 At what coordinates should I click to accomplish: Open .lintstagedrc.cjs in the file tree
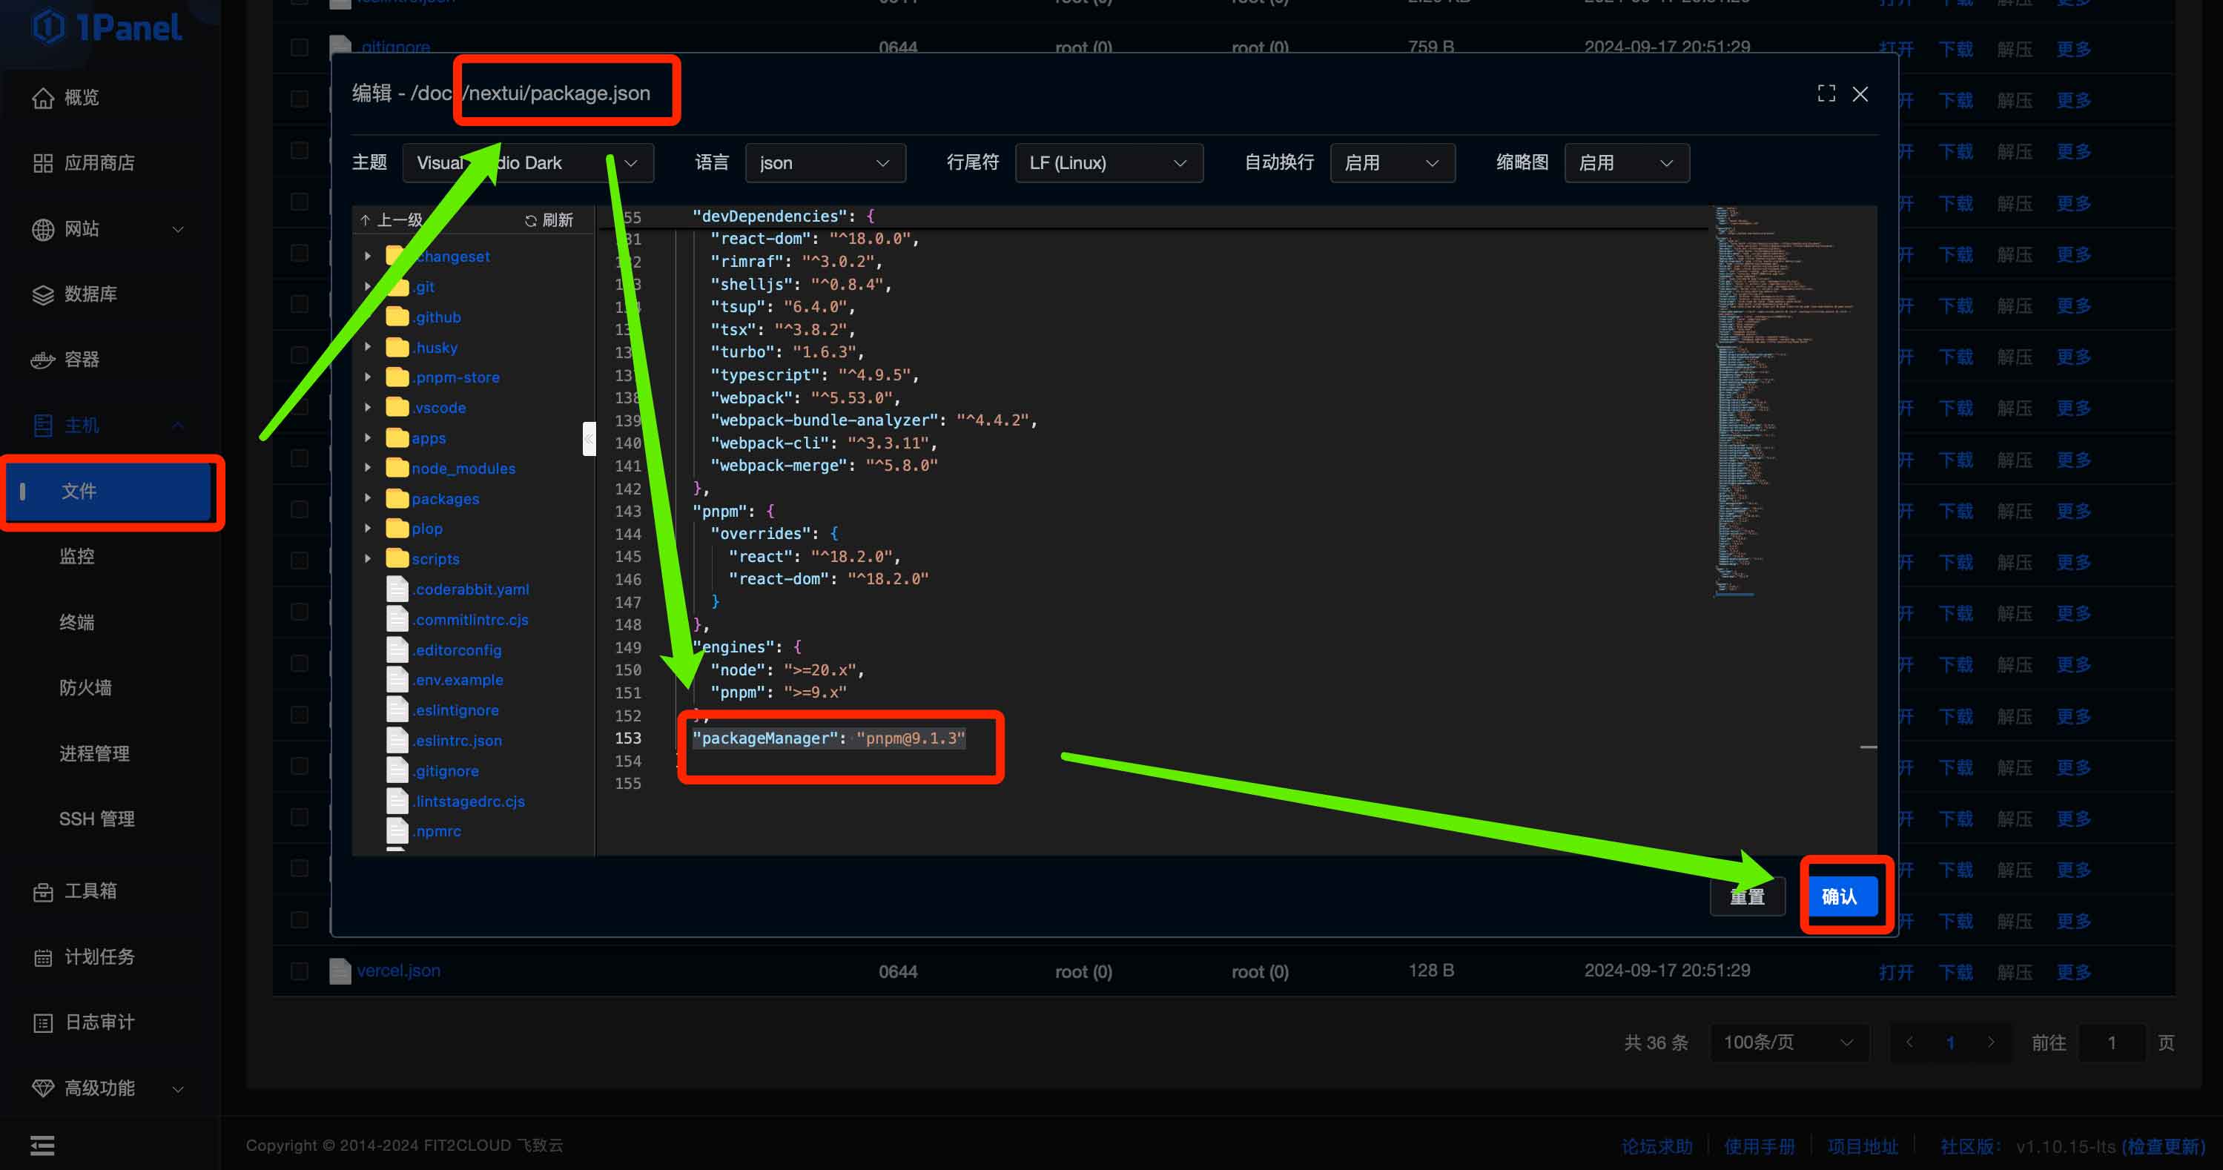[x=469, y=801]
